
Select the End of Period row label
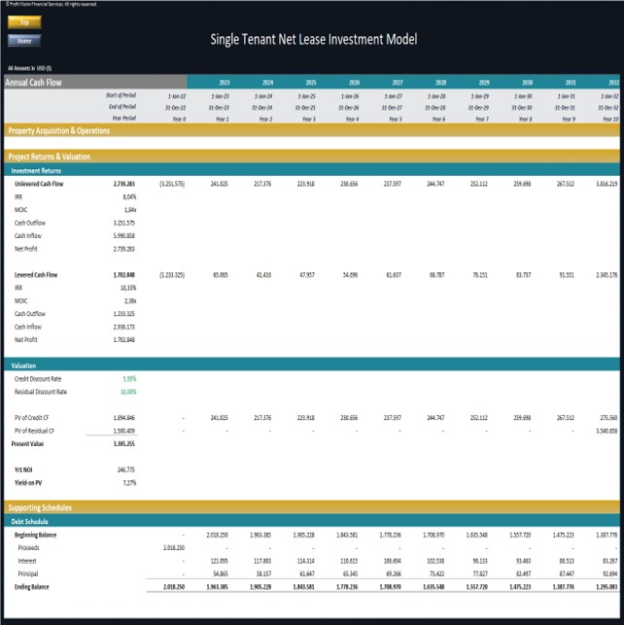pyautogui.click(x=122, y=106)
